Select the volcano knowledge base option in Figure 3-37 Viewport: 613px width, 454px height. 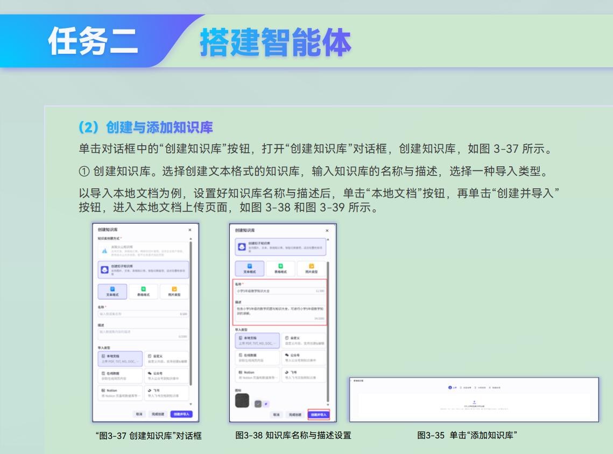coord(143,251)
